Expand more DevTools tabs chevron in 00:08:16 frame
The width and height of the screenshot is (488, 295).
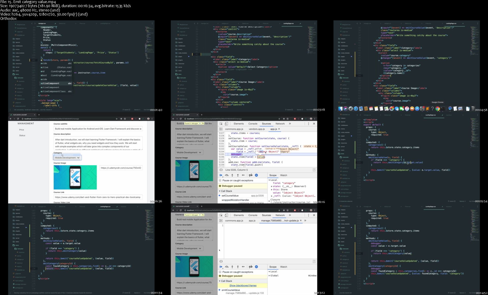coord(290,124)
